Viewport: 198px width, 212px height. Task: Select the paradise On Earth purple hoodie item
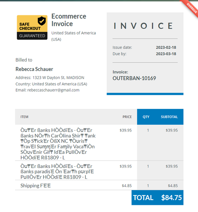[57, 171]
